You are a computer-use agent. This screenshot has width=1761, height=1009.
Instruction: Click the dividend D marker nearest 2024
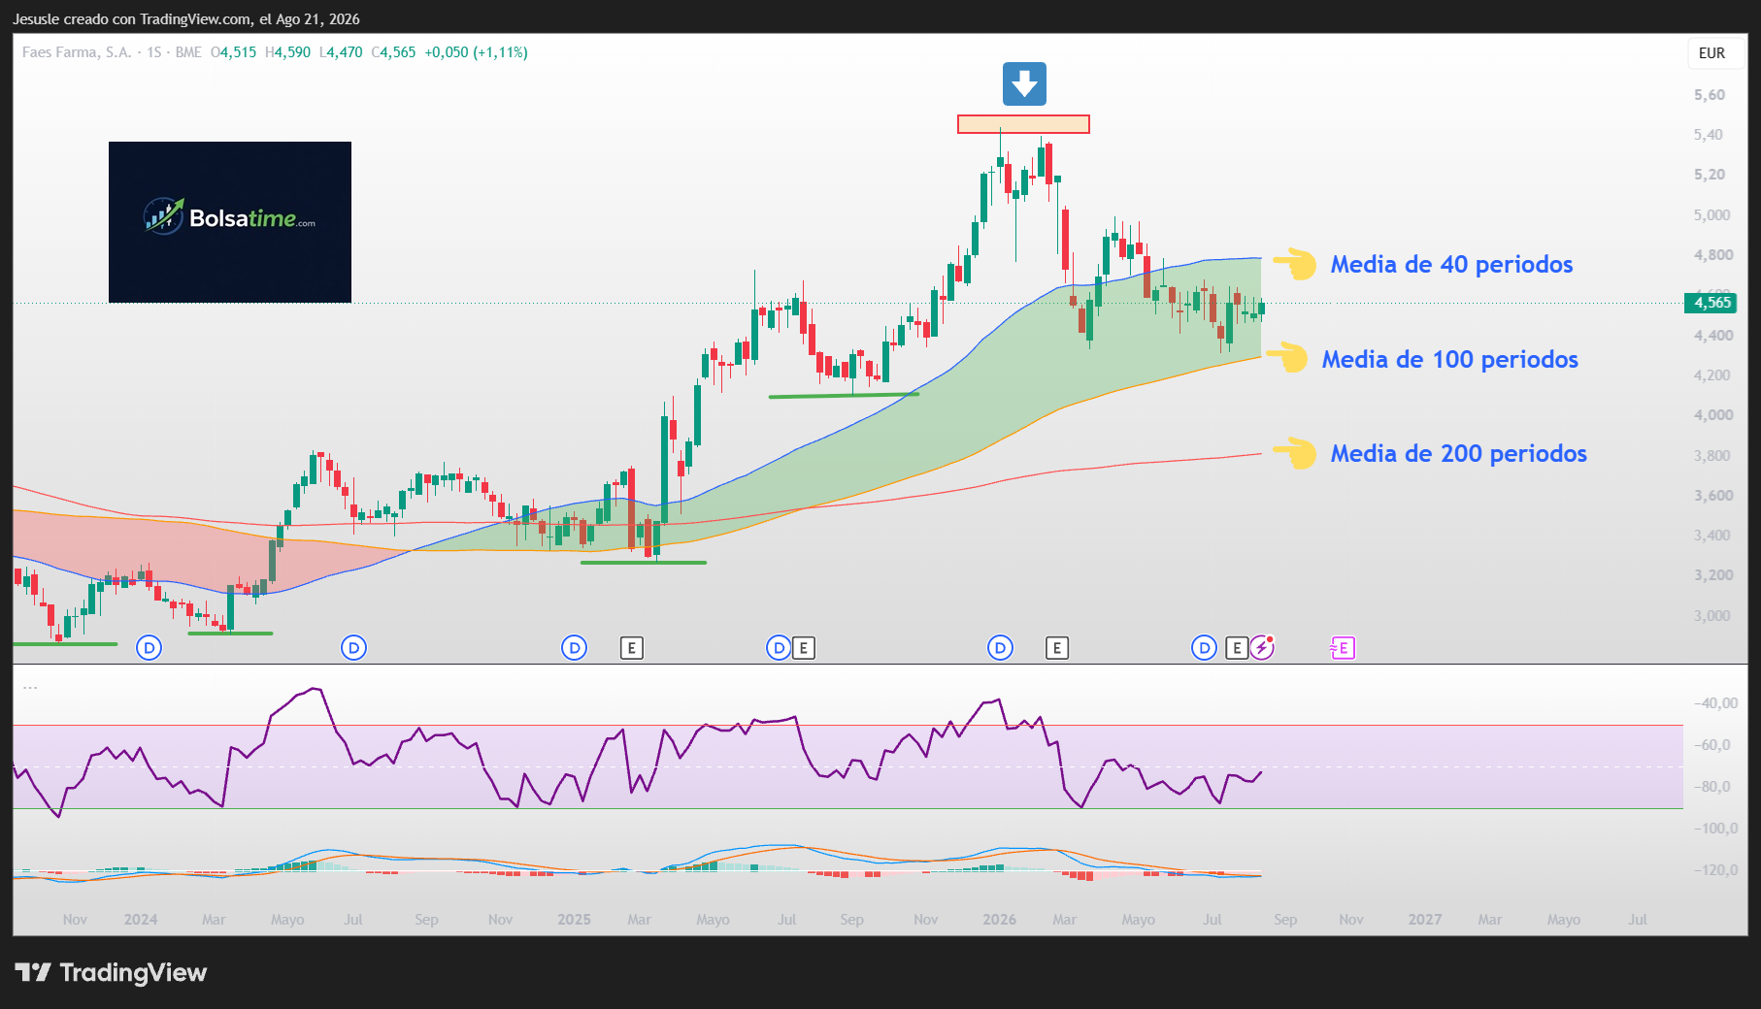(x=149, y=648)
